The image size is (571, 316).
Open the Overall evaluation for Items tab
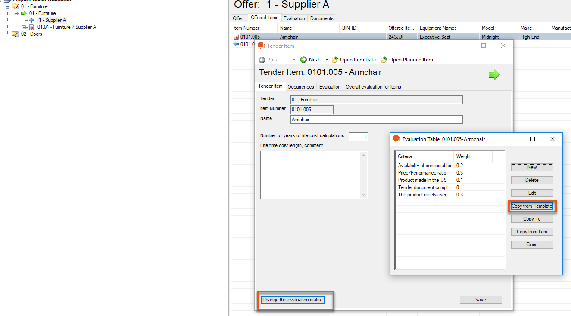(373, 87)
